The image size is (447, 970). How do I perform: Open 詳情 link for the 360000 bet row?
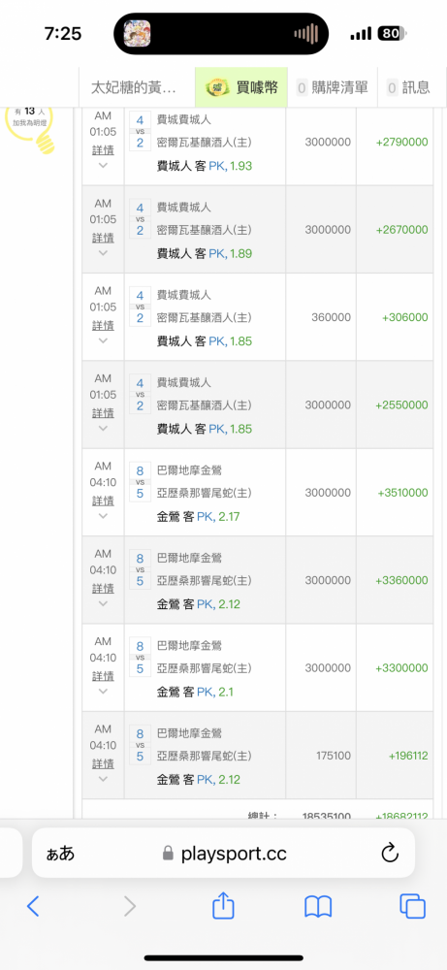click(x=103, y=325)
